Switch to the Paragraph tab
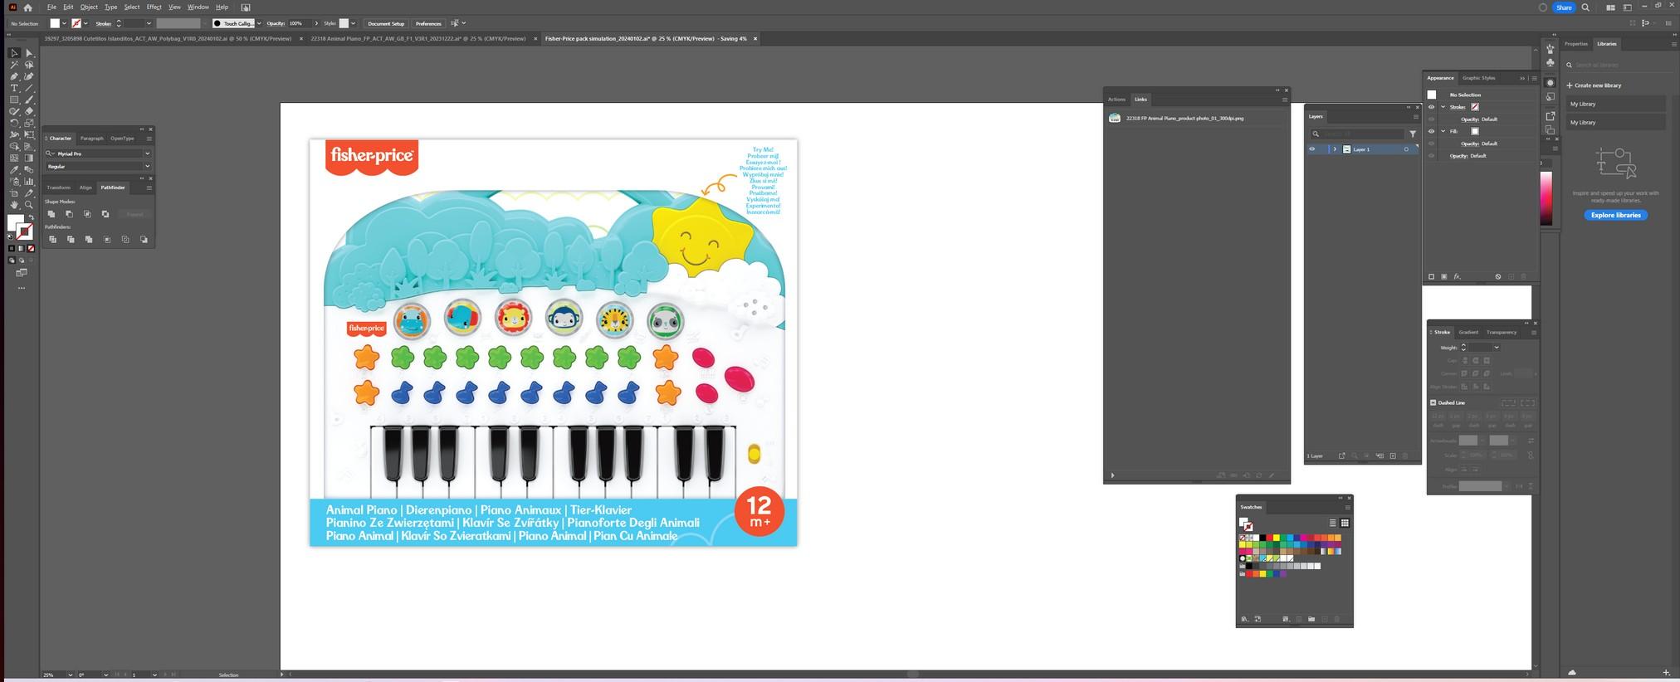 pyautogui.click(x=92, y=139)
